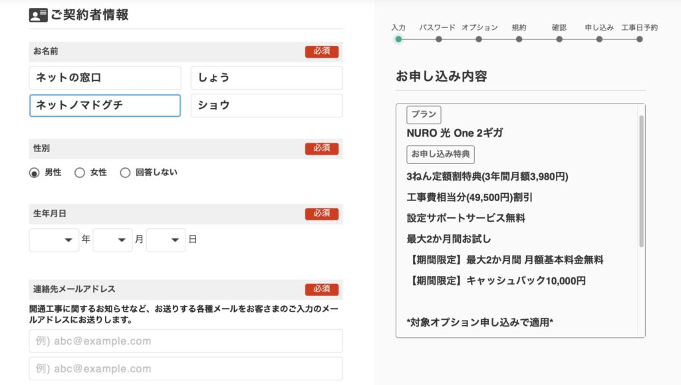The image size is (681, 385).
Task: Click the お申し込み特典 label tag
Action: [440, 154]
